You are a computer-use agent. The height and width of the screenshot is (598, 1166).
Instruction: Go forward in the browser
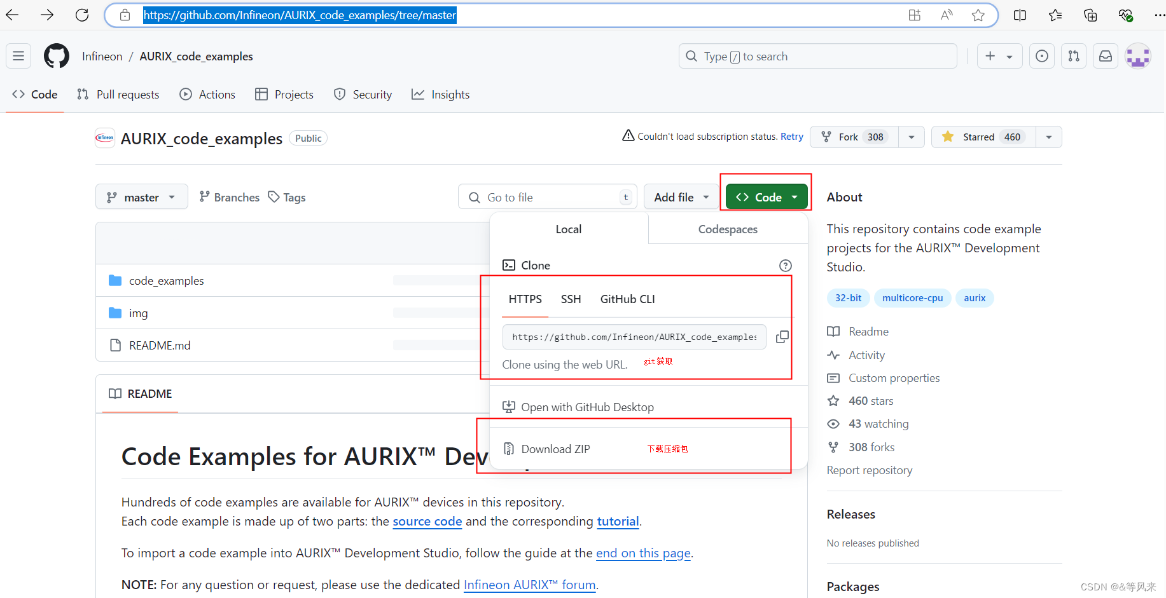47,15
